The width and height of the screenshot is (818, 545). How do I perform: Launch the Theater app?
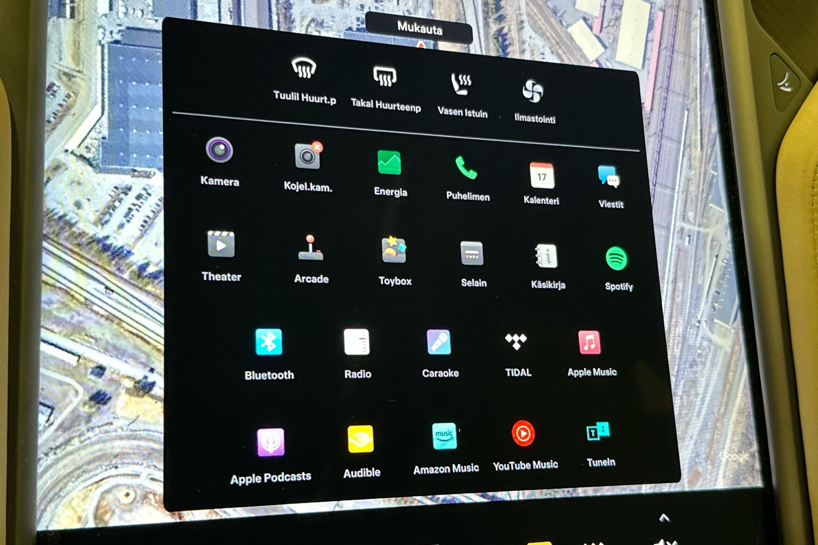point(221,256)
